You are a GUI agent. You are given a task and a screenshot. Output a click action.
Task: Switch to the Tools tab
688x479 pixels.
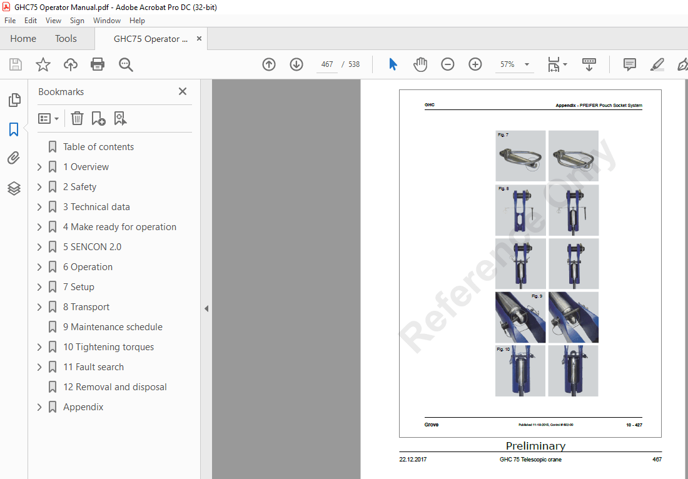tap(66, 38)
